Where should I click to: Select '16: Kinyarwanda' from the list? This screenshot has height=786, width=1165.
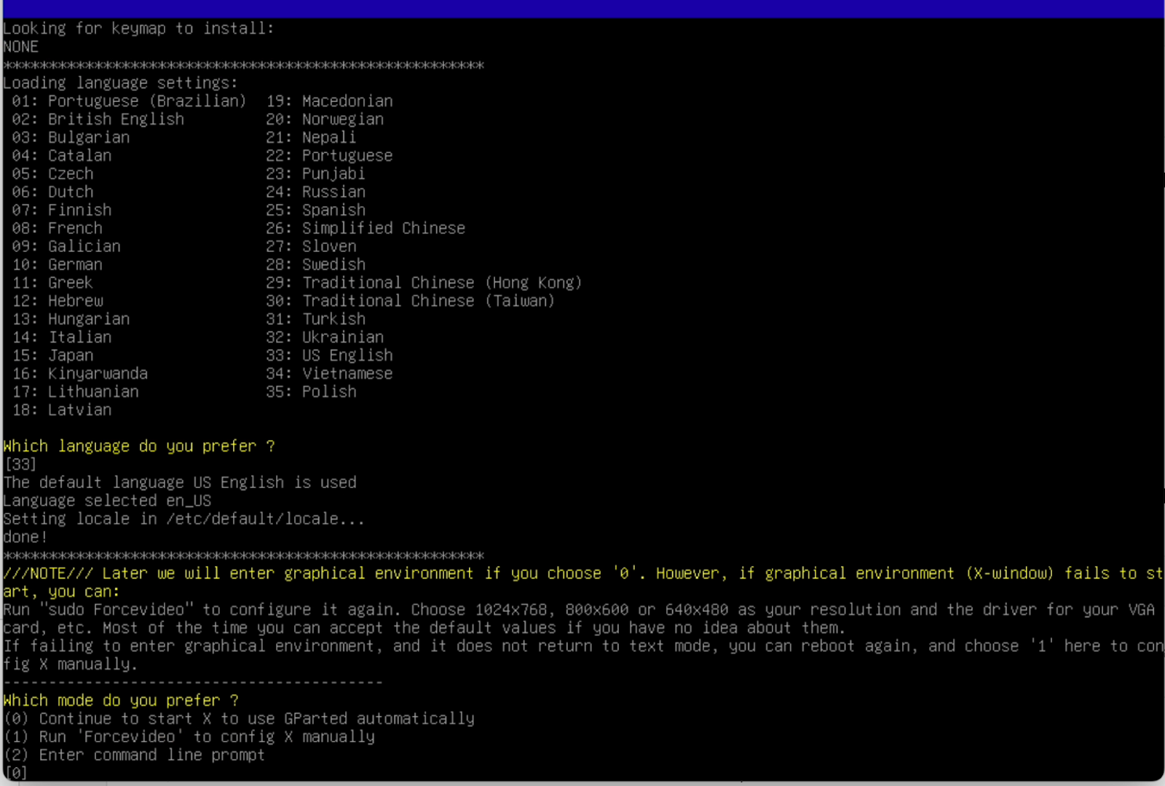coord(80,374)
